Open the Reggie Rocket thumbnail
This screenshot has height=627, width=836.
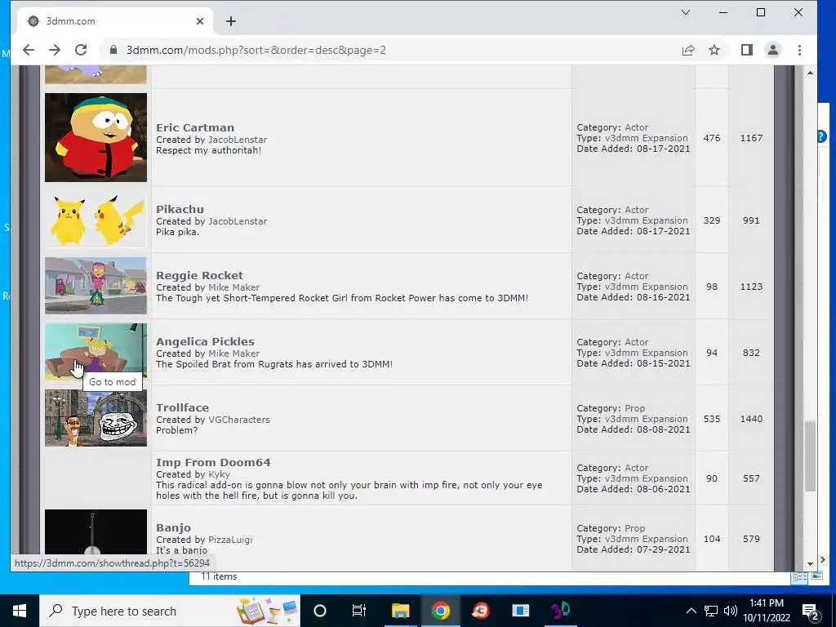coord(96,286)
